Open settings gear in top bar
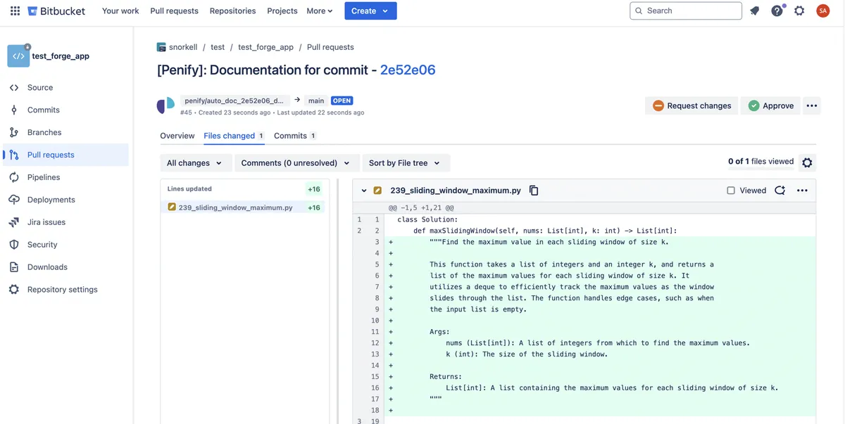The image size is (845, 424). pyautogui.click(x=799, y=11)
